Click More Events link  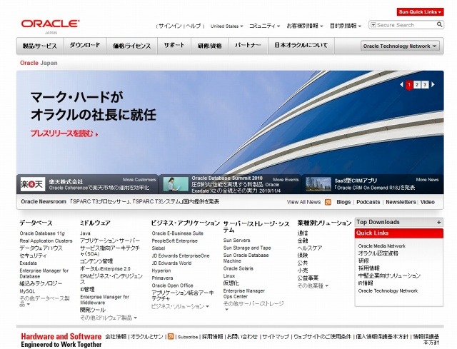(286, 180)
